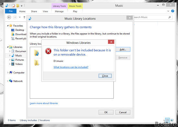Viewport: 178px width, 127px height.
Task: Switch to the Home ribbon tab
Action: click(x=22, y=11)
